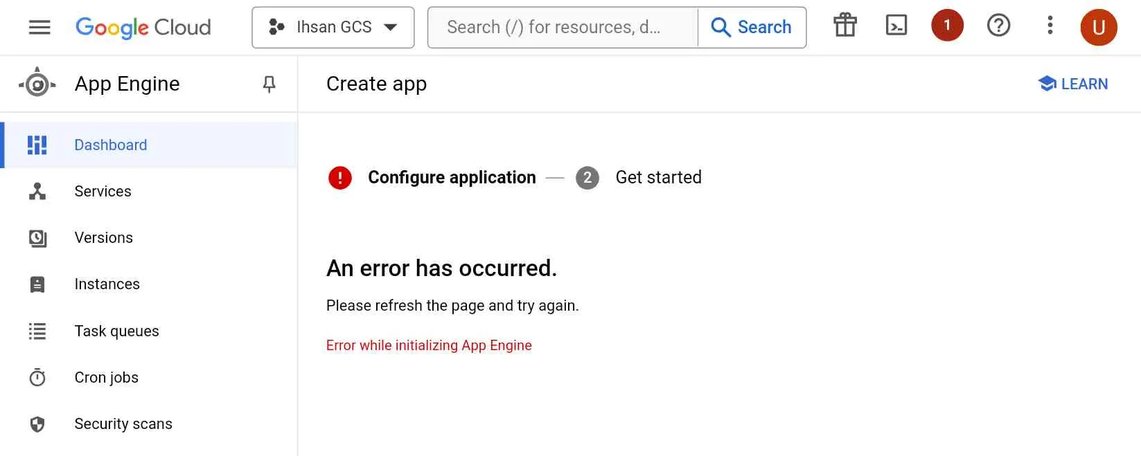Click the Search button
1141x456 pixels.
click(752, 27)
